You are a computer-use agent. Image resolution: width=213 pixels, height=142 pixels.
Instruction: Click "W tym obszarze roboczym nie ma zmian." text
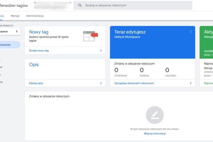click(155, 129)
